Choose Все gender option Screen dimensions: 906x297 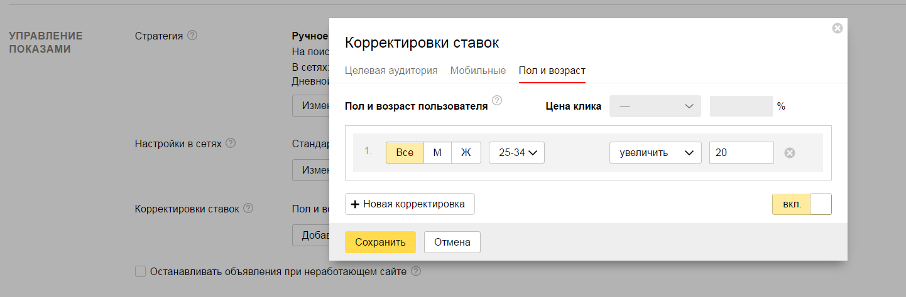(x=405, y=153)
